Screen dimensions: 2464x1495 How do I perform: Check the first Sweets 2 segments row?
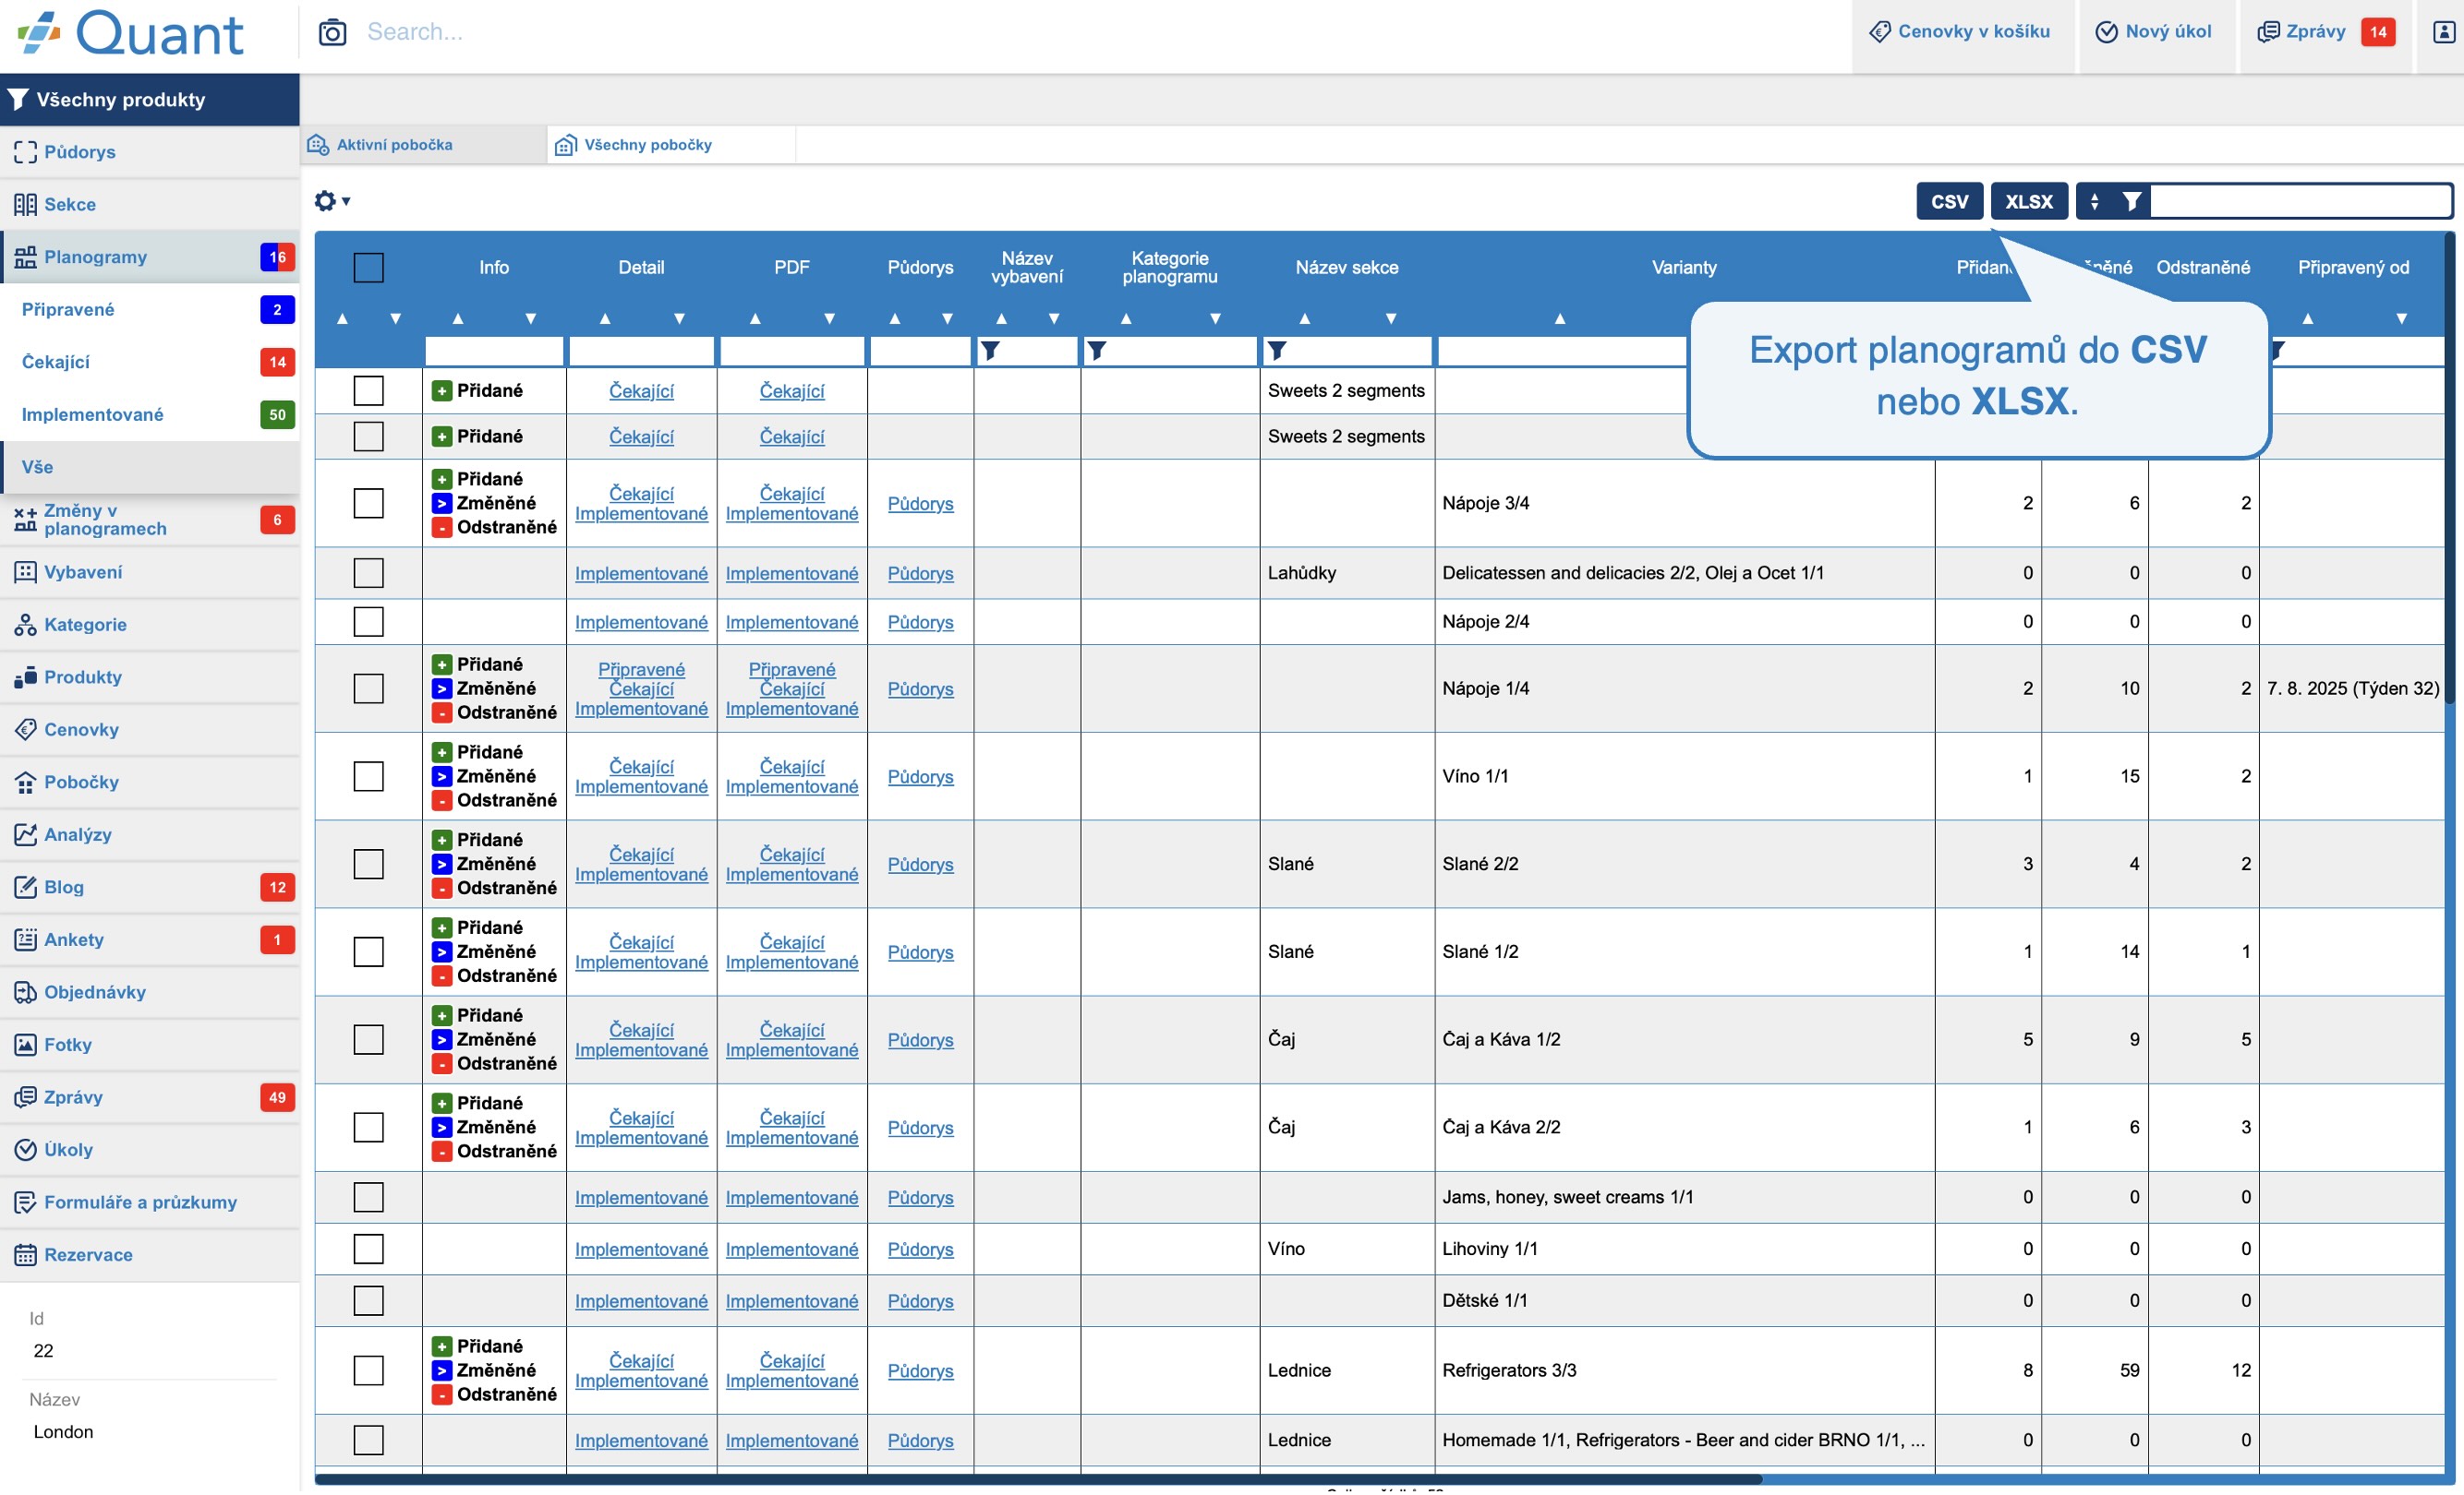[x=368, y=390]
